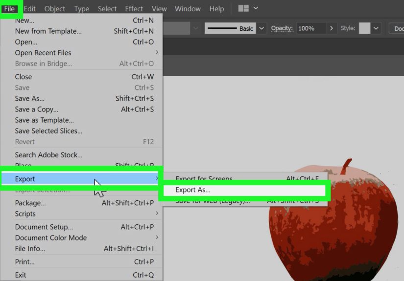Open the Edit menu
This screenshot has width=404, height=281.
click(30, 9)
